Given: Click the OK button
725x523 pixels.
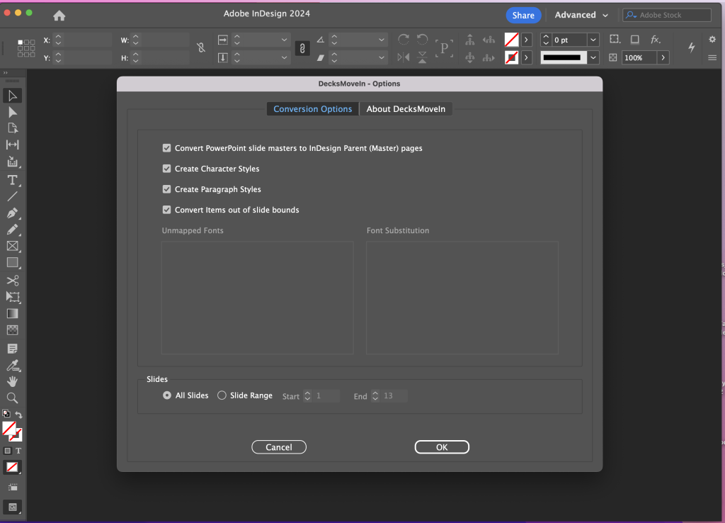Looking at the screenshot, I should click(x=442, y=447).
